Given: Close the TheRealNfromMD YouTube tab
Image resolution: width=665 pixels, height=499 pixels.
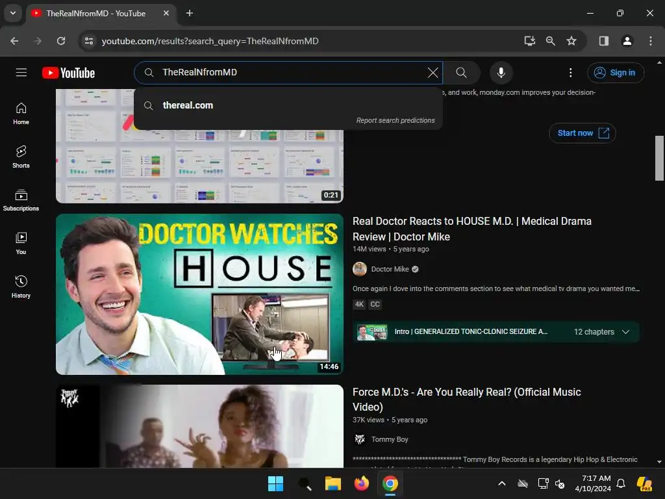Looking at the screenshot, I should (166, 13).
